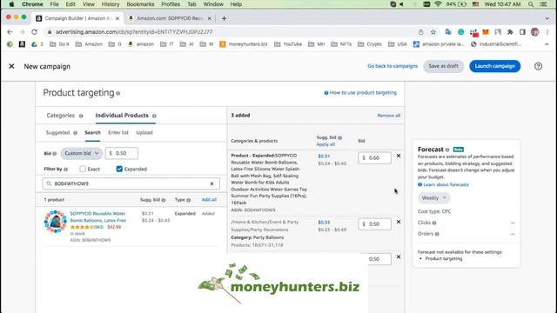Open the Apple menu
The image size is (557, 313).
pos(11,4)
